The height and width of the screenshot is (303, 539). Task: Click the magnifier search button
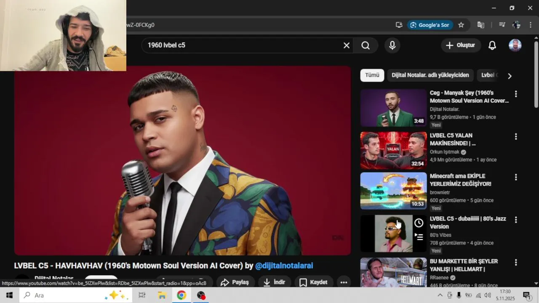(x=366, y=45)
